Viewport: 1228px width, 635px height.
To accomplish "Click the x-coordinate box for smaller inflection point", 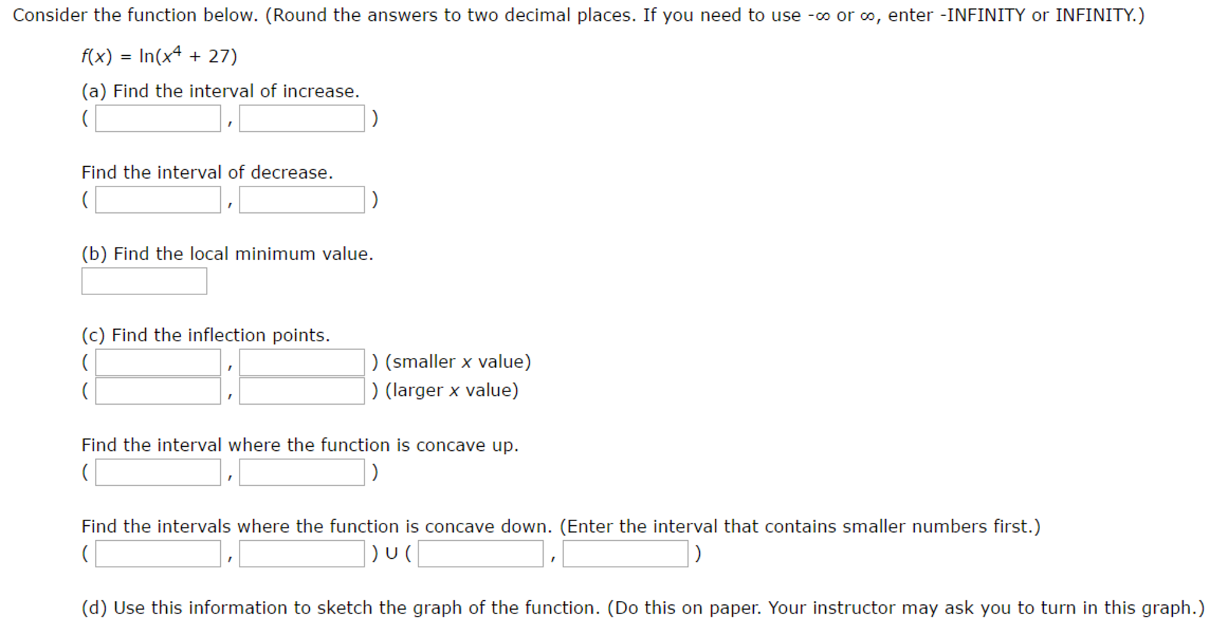I will [x=157, y=362].
